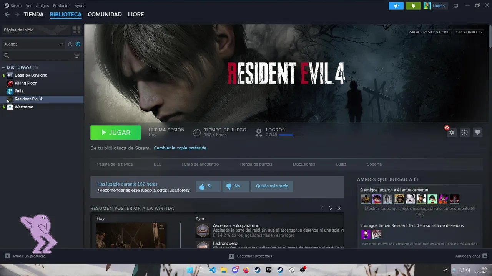Open the DLC tab
The image size is (492, 276).
[157, 164]
